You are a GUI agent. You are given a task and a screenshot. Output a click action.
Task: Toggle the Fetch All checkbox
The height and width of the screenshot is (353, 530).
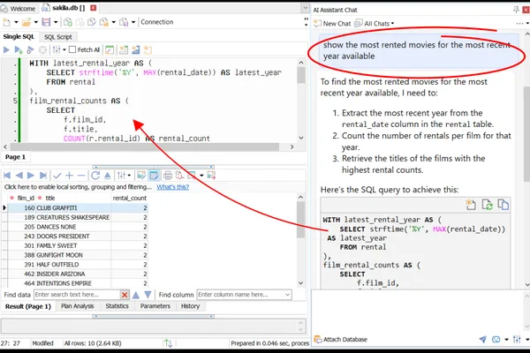[72, 49]
